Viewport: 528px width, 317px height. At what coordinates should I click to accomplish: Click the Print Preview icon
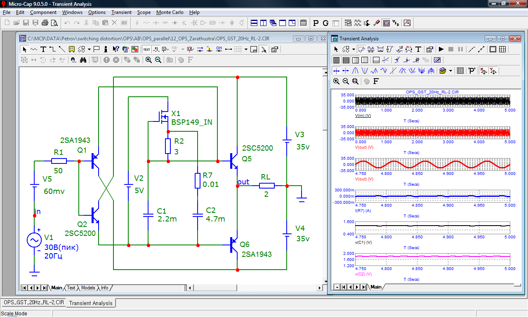(x=54, y=23)
